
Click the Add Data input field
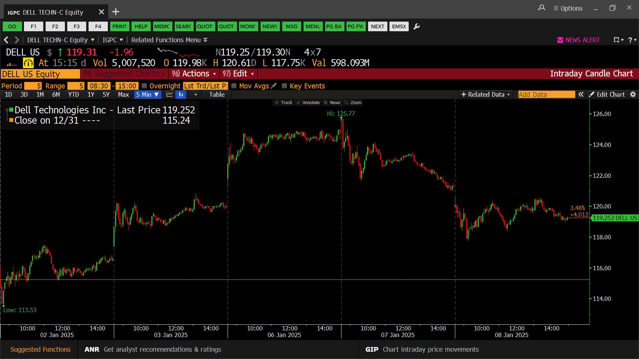point(546,95)
